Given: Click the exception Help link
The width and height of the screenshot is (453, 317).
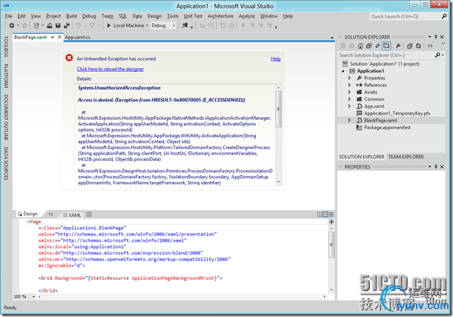Looking at the screenshot, I should [276, 59].
